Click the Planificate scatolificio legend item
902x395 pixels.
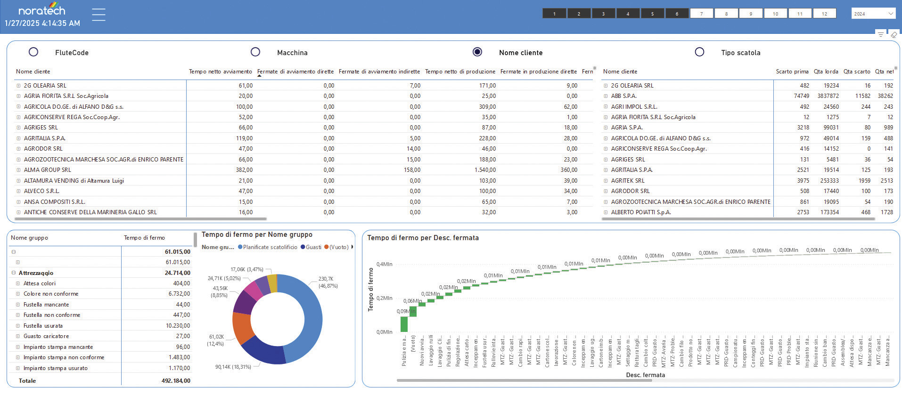coord(267,247)
